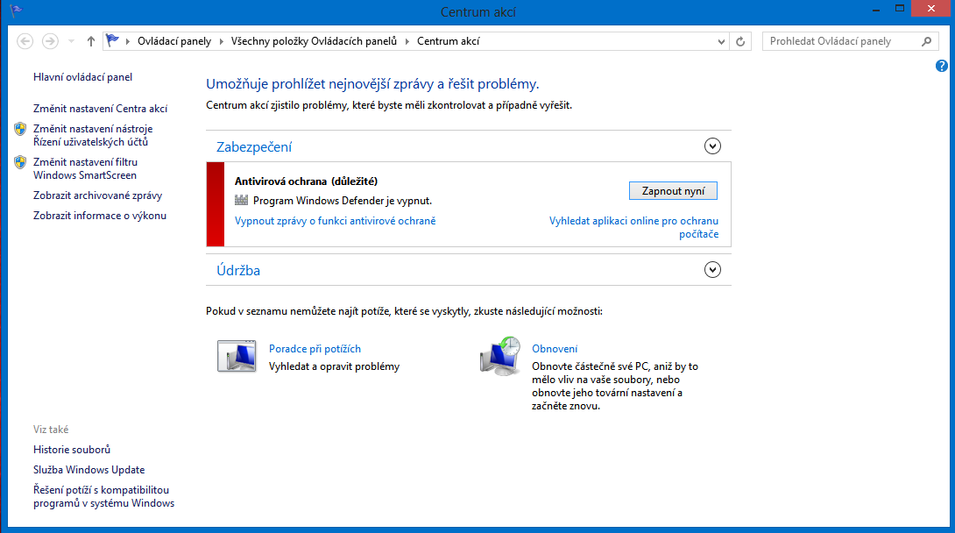Click the Zabezpečení section heading
The image size is (955, 533).
click(x=254, y=146)
